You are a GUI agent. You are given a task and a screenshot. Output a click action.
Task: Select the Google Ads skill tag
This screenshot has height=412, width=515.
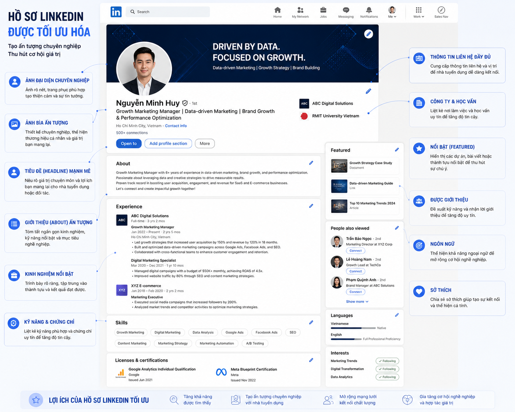pyautogui.click(x=234, y=332)
